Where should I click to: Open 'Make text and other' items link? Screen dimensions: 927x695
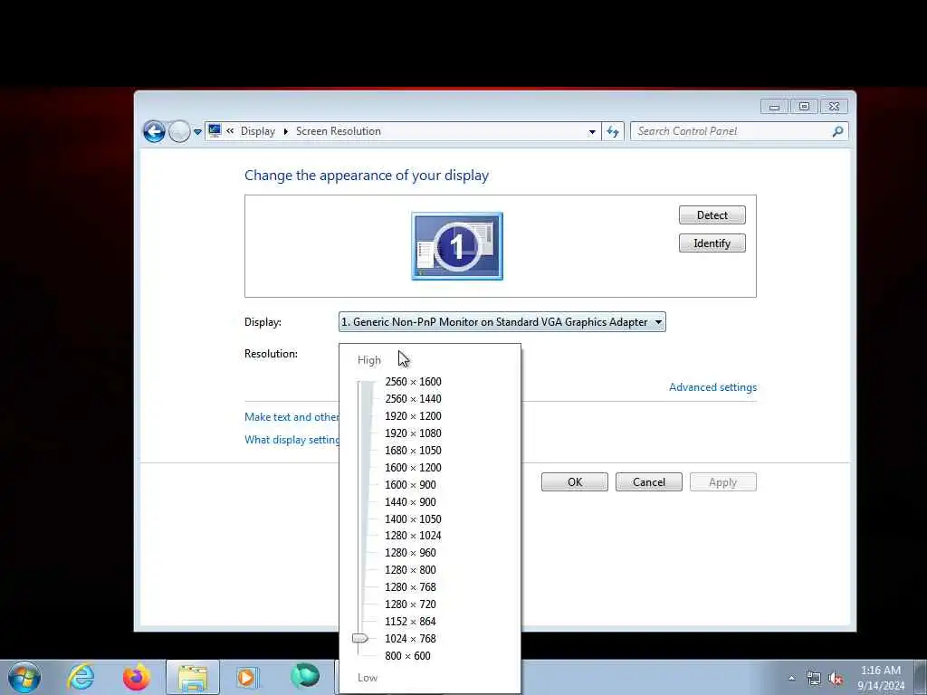(291, 416)
